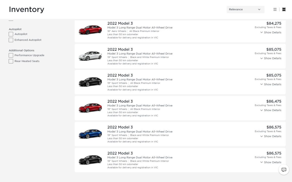Show details of the black $85,075 Model 3
This screenshot has height=182, width=292.
[271, 84]
